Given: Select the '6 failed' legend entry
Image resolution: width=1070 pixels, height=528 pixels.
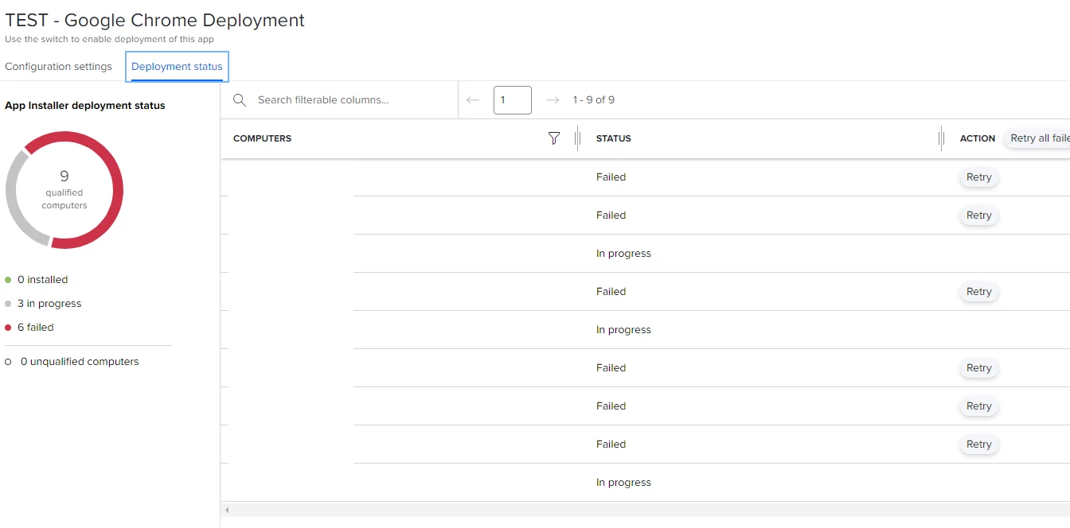Looking at the screenshot, I should 29,328.
